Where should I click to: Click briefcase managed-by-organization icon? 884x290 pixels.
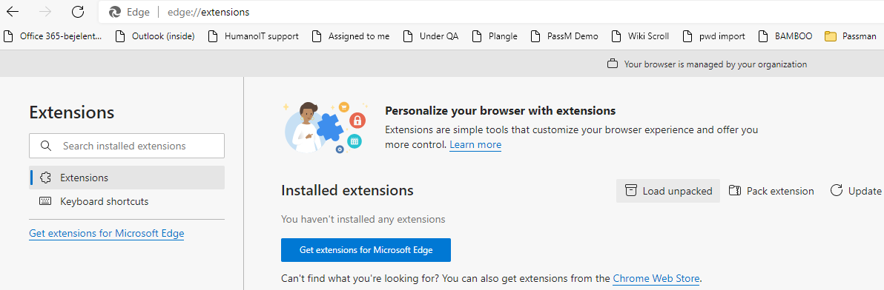click(x=613, y=64)
